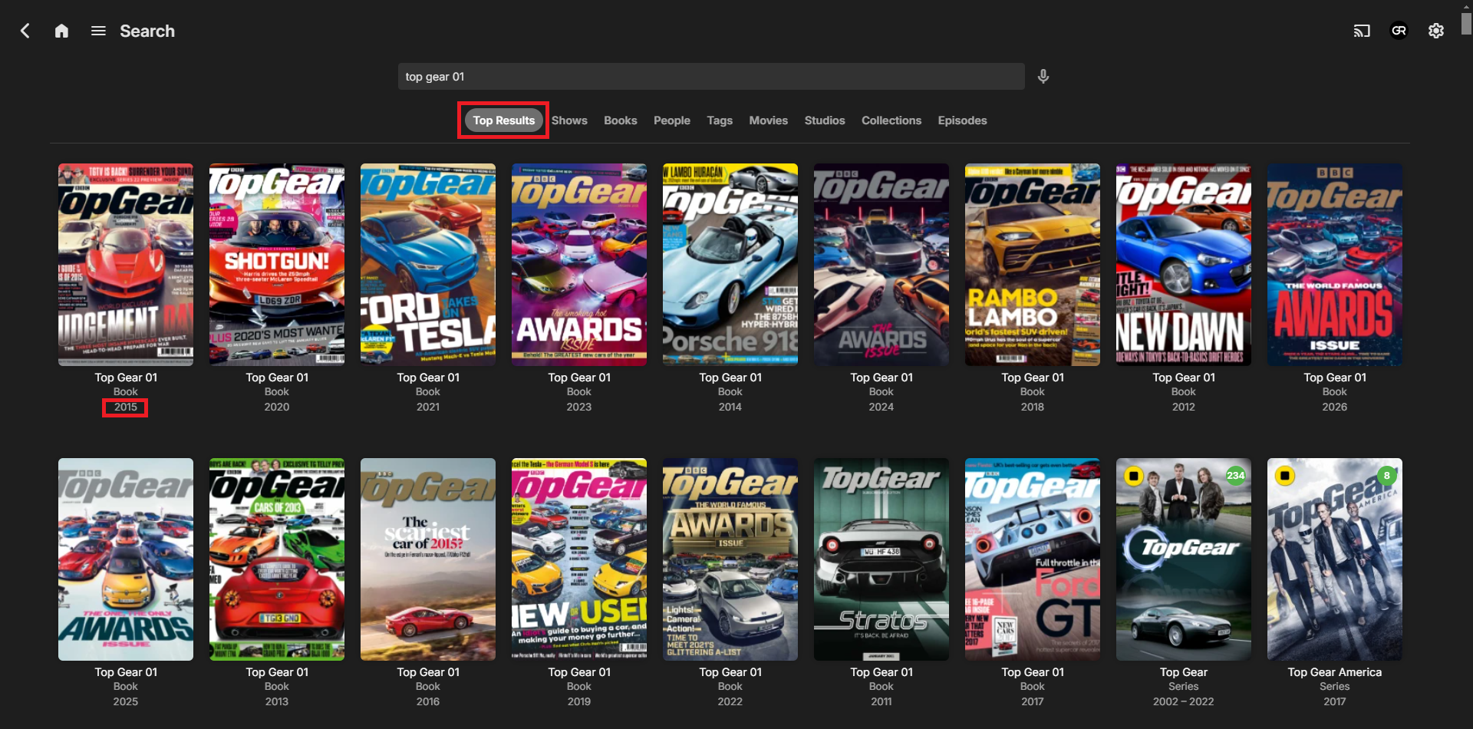Open the settings gear icon
Viewport: 1473px width, 729px height.
pyautogui.click(x=1435, y=31)
